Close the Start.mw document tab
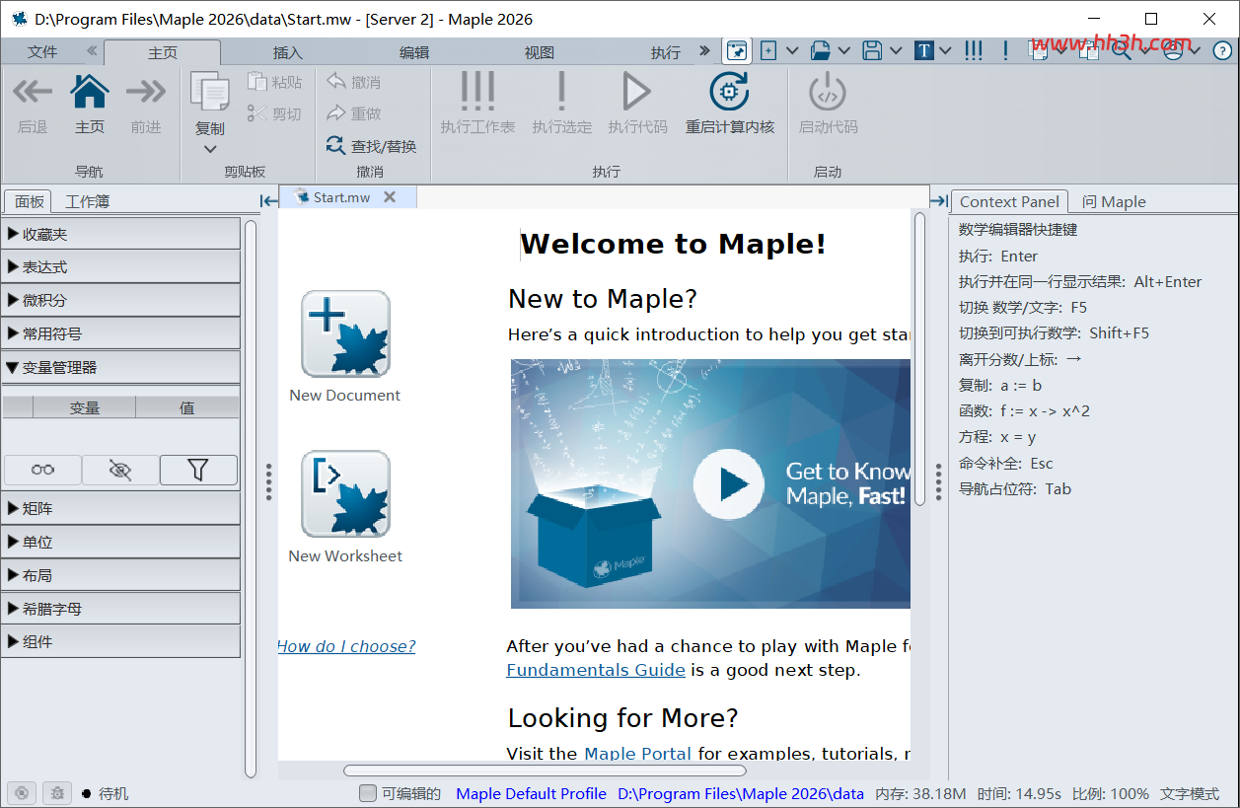The image size is (1240, 808). coord(390,197)
